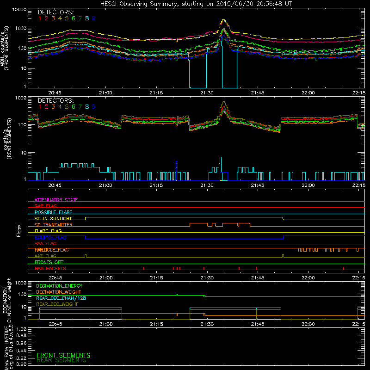The image size is (370, 370).
Task: Click red detector number 1 in the front segments legend
Action: 40,18
